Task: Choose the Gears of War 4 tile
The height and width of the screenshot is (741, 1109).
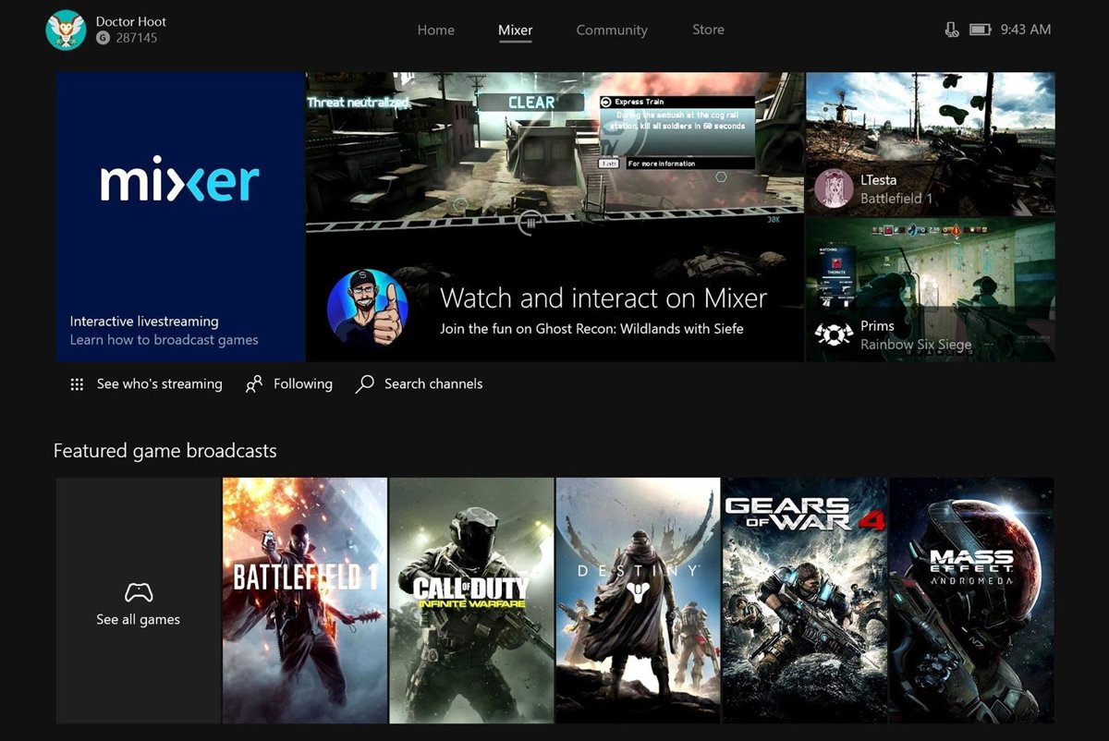Action: tap(804, 600)
